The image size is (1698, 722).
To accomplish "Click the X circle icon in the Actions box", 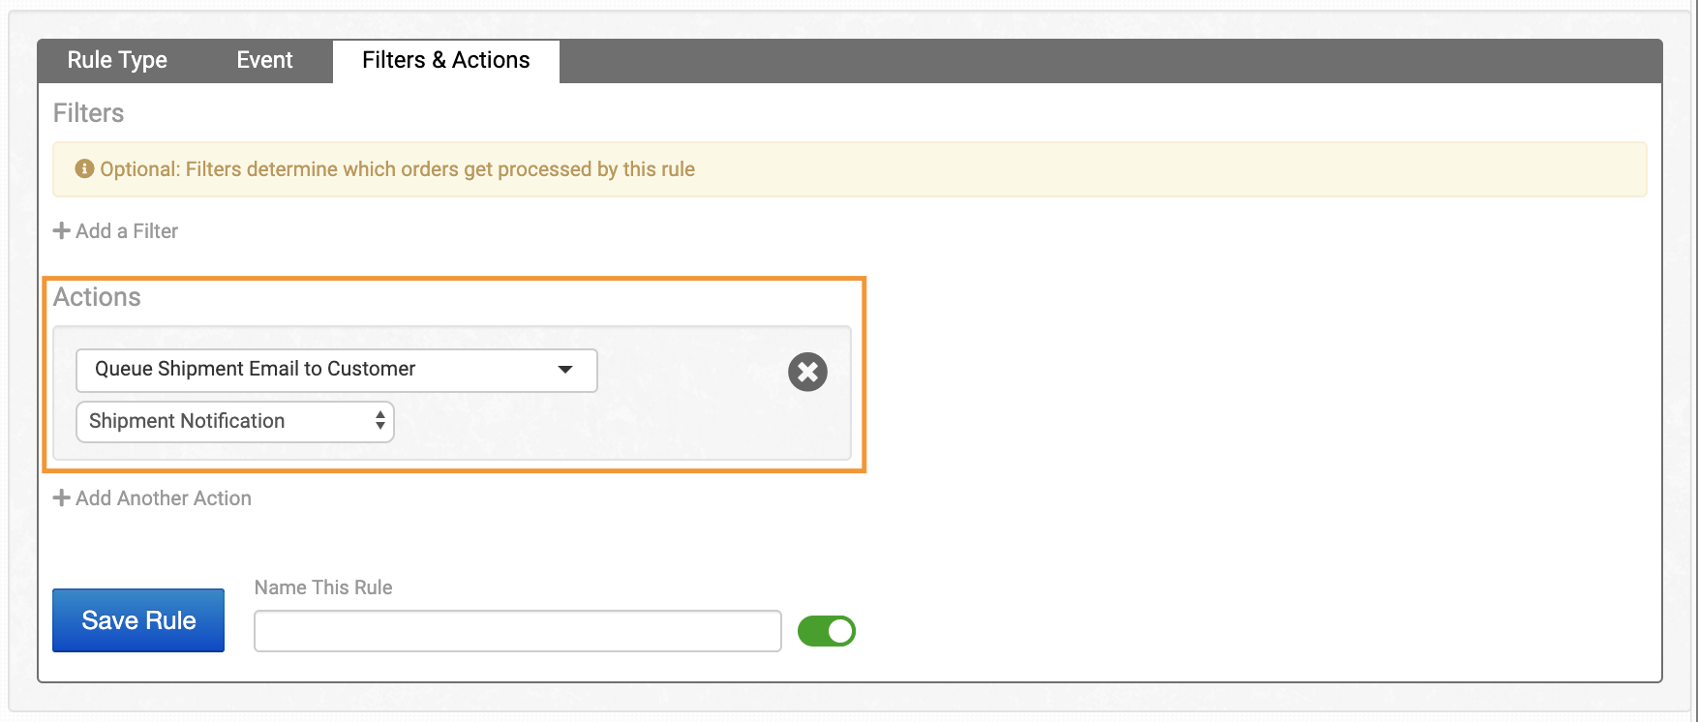I will [807, 371].
